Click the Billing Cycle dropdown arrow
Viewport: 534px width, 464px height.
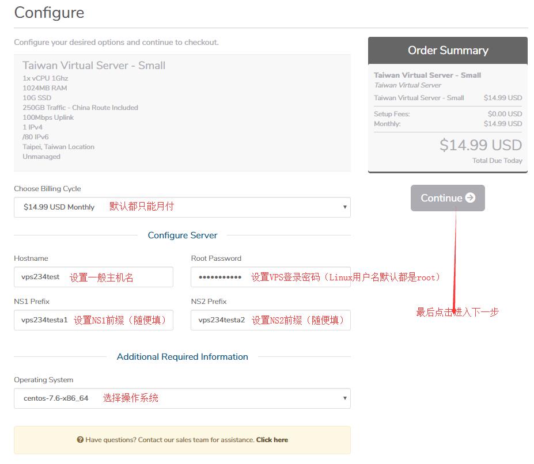[x=344, y=207]
